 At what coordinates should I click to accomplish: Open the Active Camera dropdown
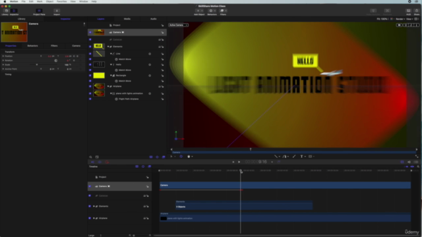178,25
